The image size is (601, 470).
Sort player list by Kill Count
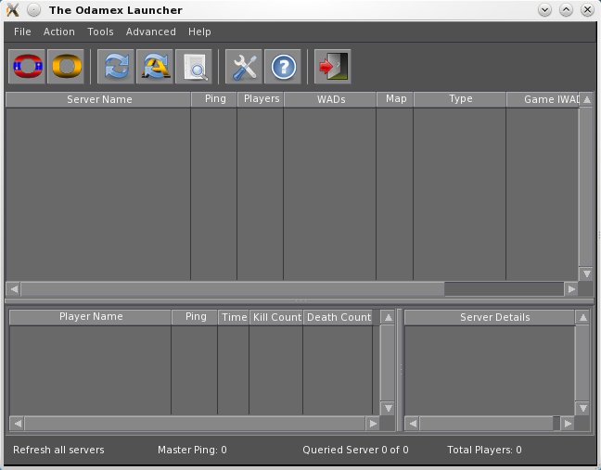point(276,317)
